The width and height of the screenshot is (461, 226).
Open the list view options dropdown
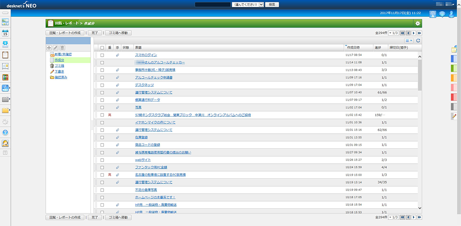click(408, 41)
